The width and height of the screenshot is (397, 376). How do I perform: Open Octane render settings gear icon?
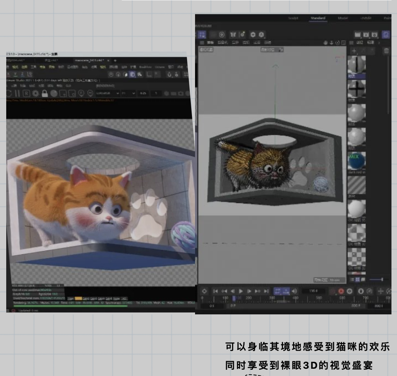pos(35,93)
